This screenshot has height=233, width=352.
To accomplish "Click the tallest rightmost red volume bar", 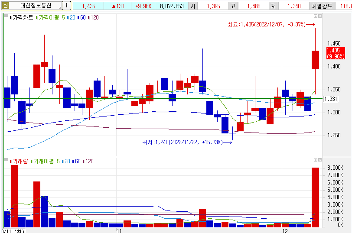I will click(x=315, y=197).
